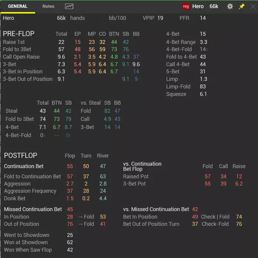
Task: Click Pre-Flop Fold to 3Bet Total value 57
Action: 61,49
